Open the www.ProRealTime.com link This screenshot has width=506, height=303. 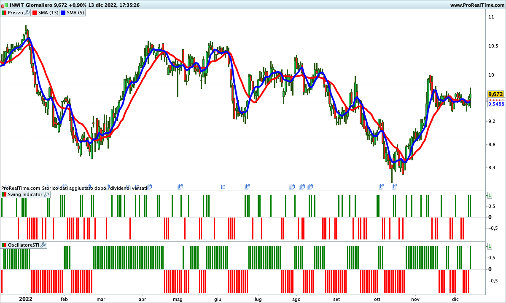click(x=476, y=5)
